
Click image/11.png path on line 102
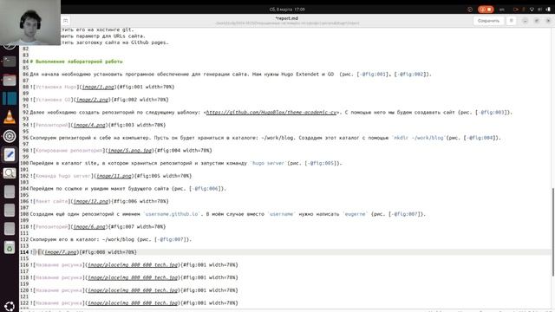pyautogui.click(x=114, y=176)
